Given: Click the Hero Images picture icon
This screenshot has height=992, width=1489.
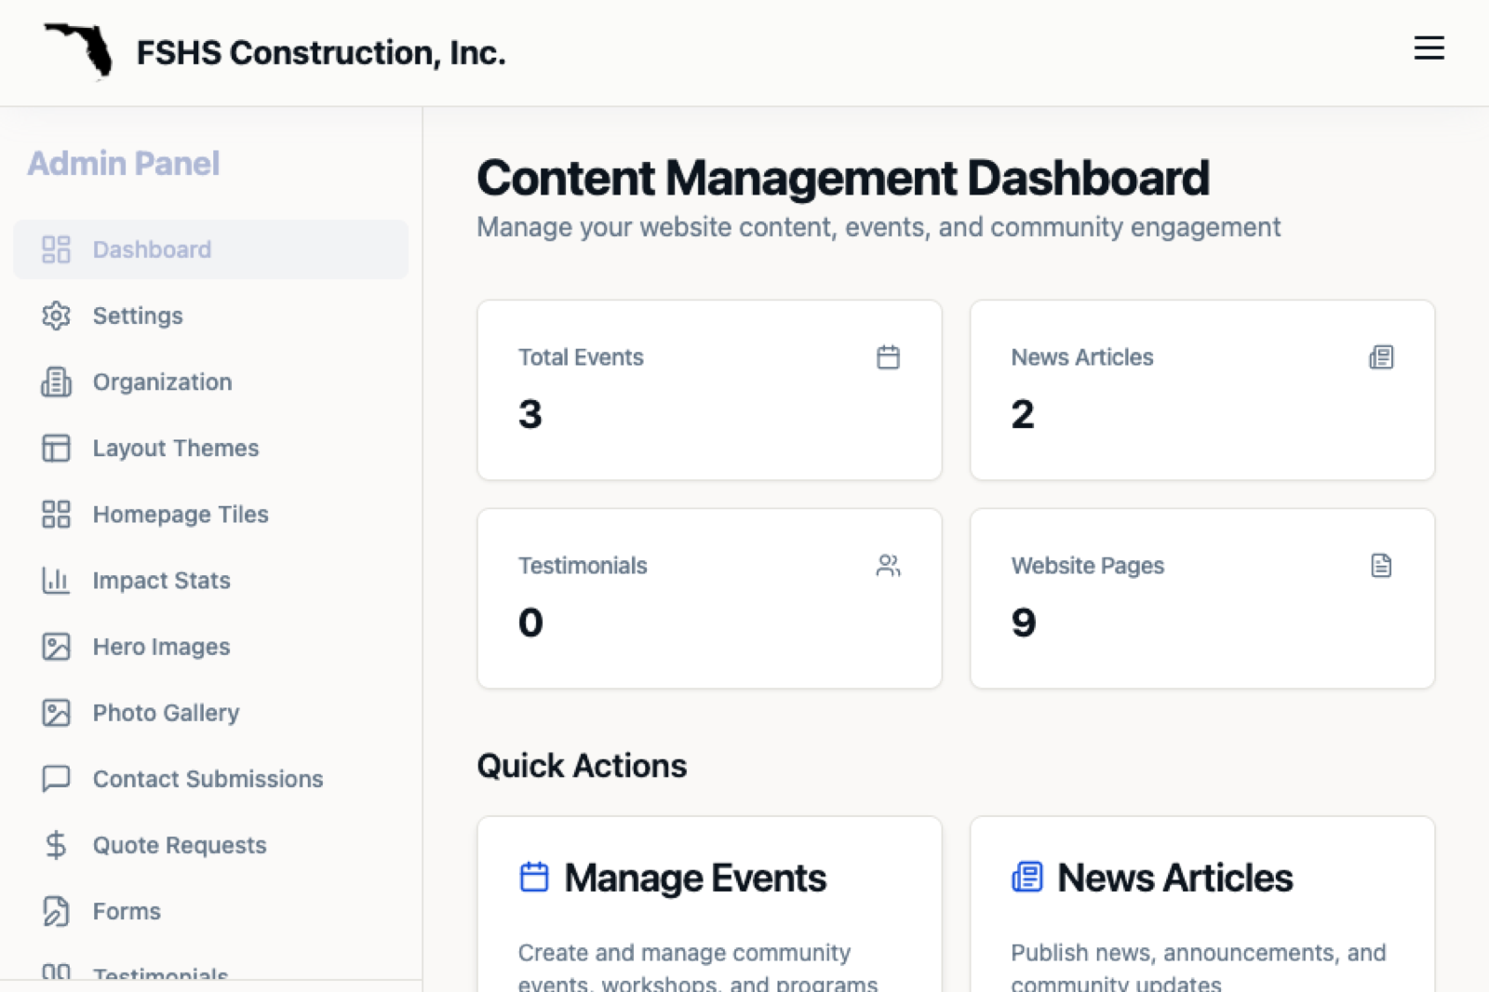Looking at the screenshot, I should click(x=56, y=646).
